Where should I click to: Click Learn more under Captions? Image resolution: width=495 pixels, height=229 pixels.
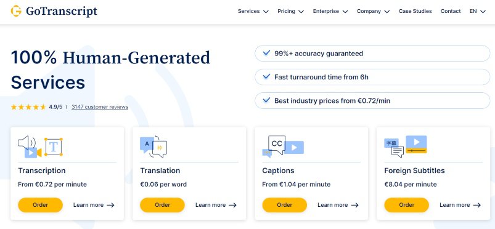point(338,205)
